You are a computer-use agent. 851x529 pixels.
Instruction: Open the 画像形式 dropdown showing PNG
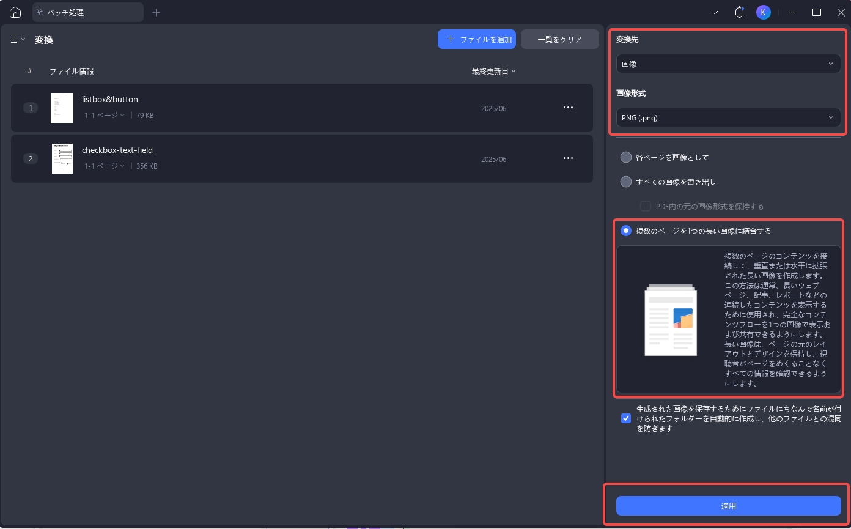728,117
